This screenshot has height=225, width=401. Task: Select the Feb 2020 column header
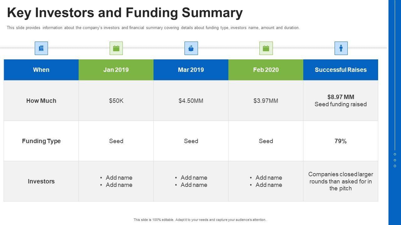tap(266, 70)
